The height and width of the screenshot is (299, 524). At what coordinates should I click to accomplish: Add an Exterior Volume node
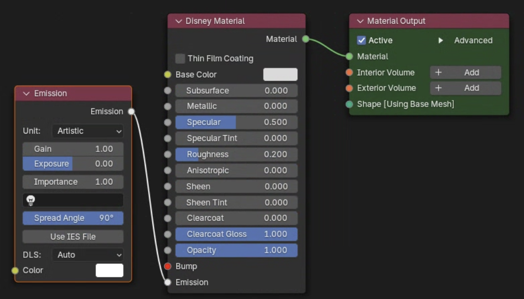point(465,88)
